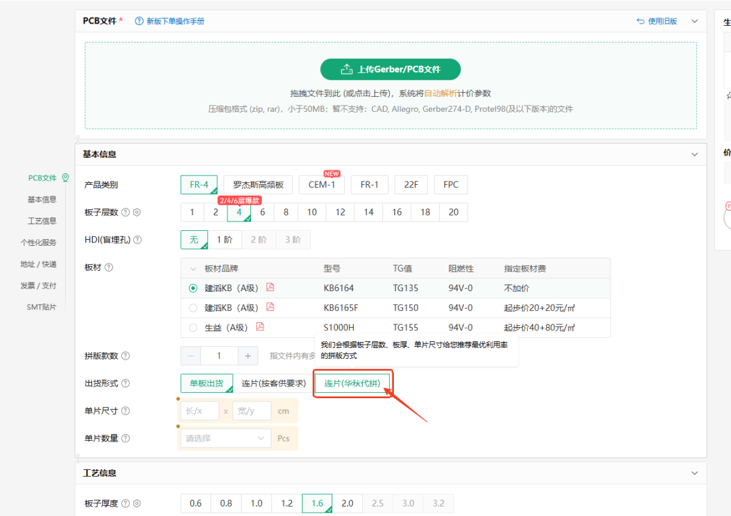Click the 长/x single board size field
731x516 pixels.
200,411
